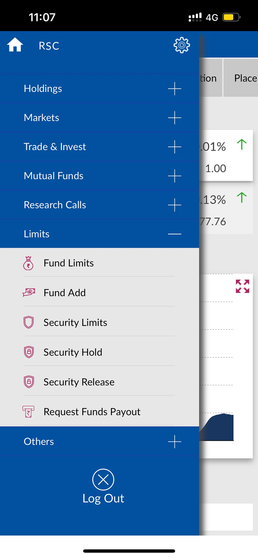The image size is (258, 558).
Task: Tap the Request Funds Payout rupee icon
Action: point(28,412)
